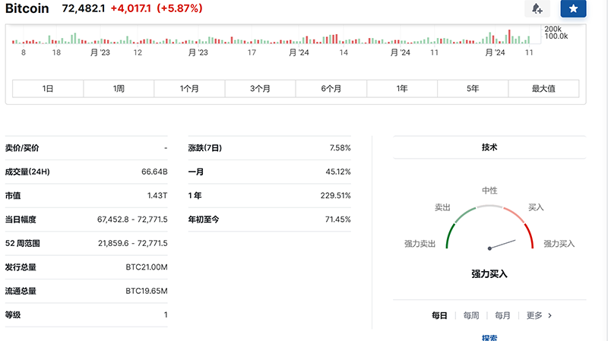608x341 pixels.
Task: Select the 1个月 time range
Action: pyautogui.click(x=189, y=89)
